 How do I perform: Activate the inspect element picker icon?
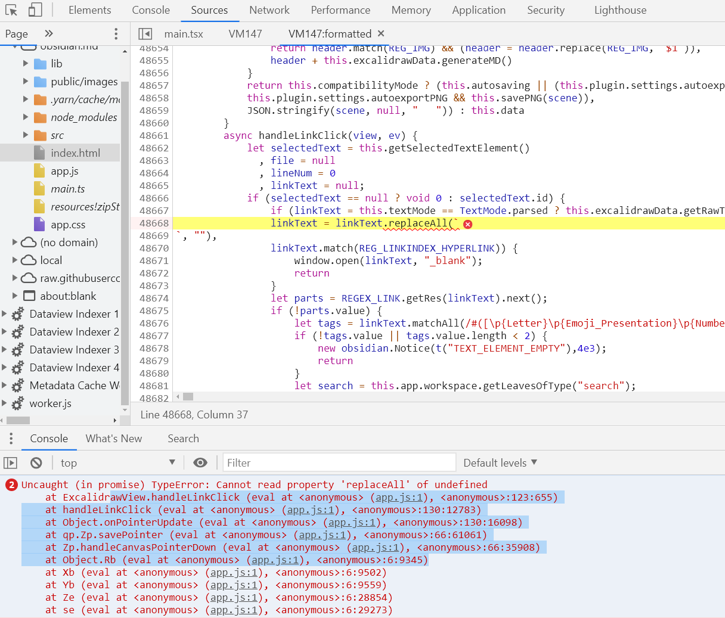point(11,10)
